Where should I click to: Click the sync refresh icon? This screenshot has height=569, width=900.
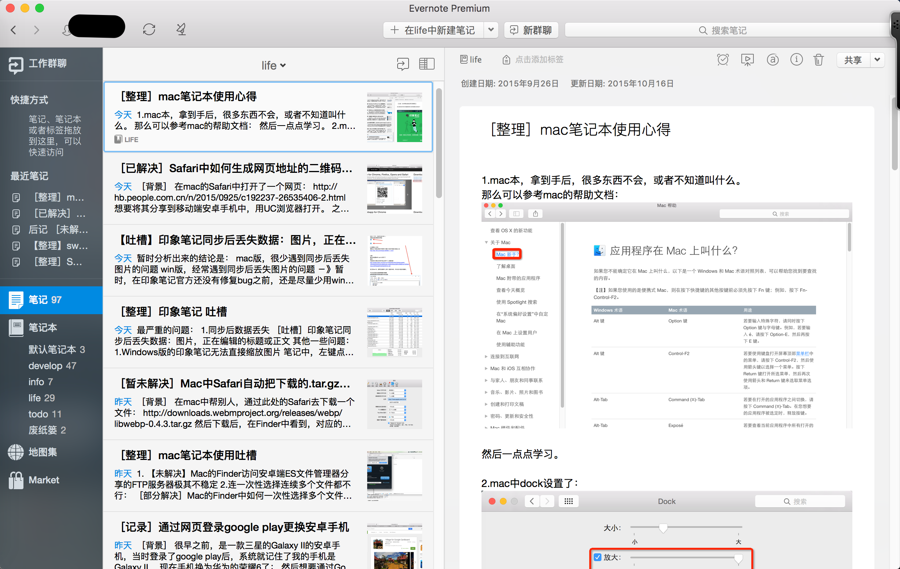[149, 30]
